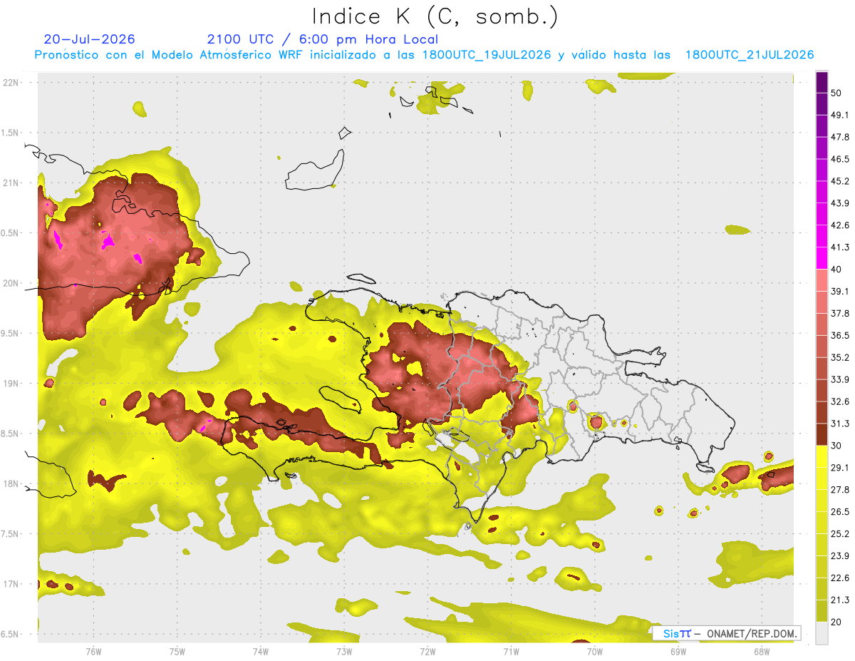This screenshot has height=661, width=855.
Task: Click the latitude axis label "20N"
Action: [x=11, y=283]
